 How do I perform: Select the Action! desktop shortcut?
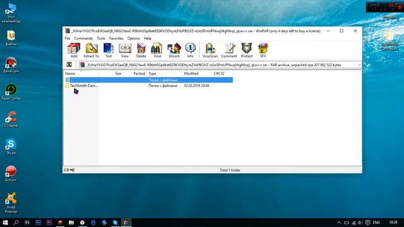[11, 174]
